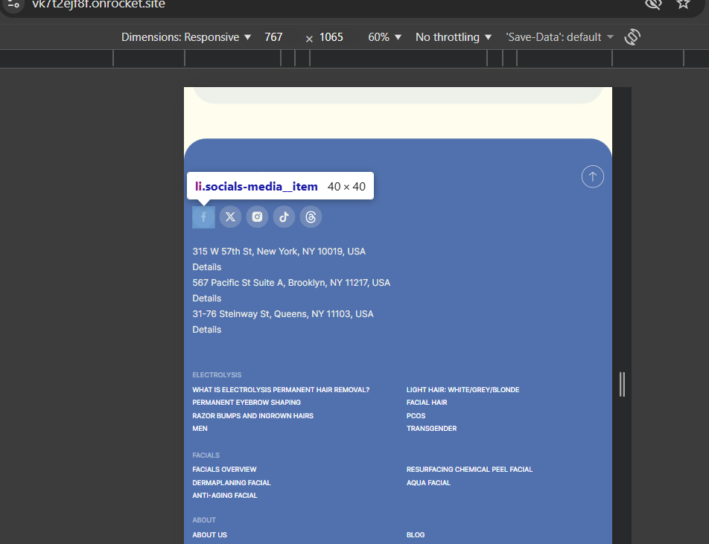Open Resurfacing Chemical Peel Facial link

[x=469, y=470]
